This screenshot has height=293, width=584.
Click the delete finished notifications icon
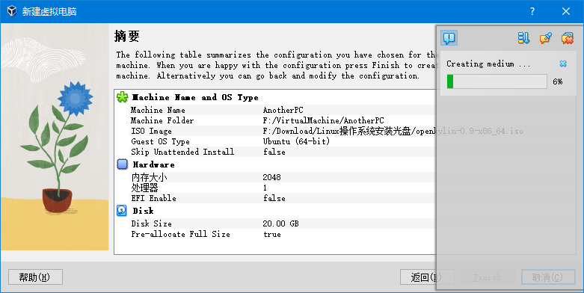(x=568, y=37)
